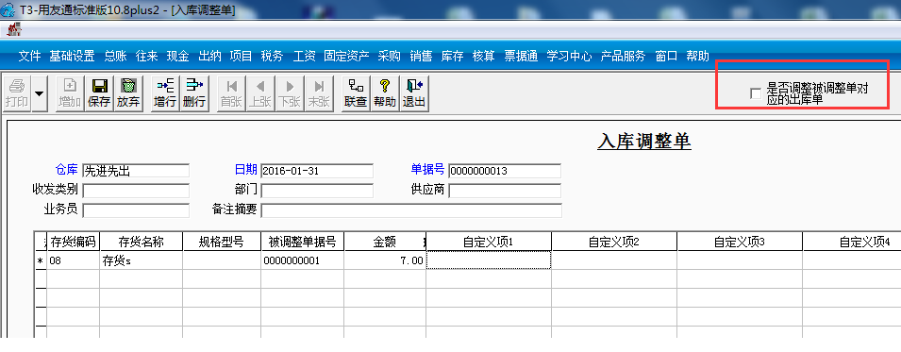
Task: Click the 自定义项3 column header
Action: [740, 243]
